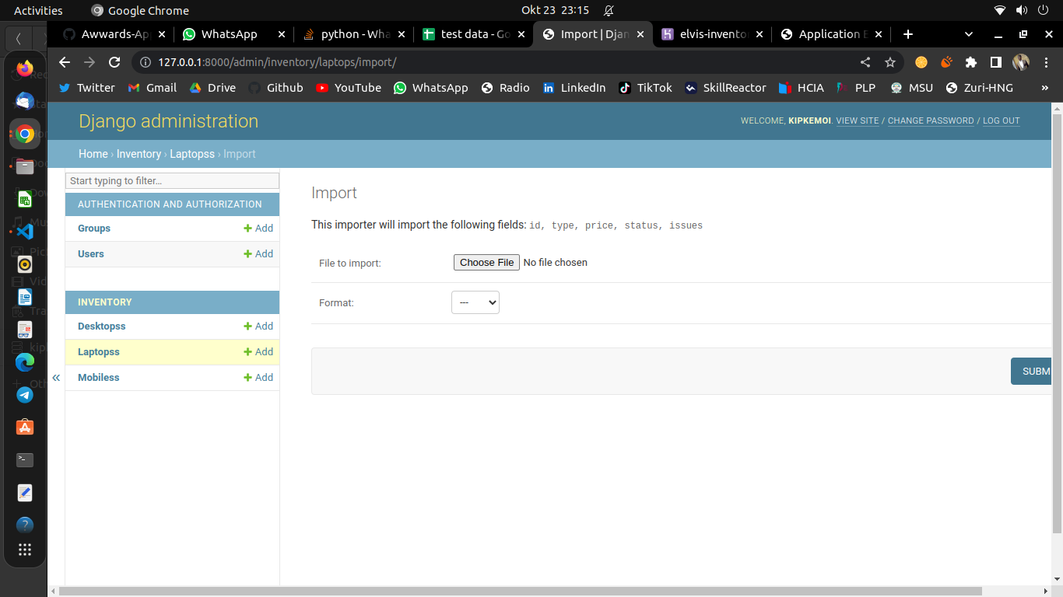Screen dimensions: 1063x597
Task: Switch to the python Stack Overflow tab
Action: point(354,34)
